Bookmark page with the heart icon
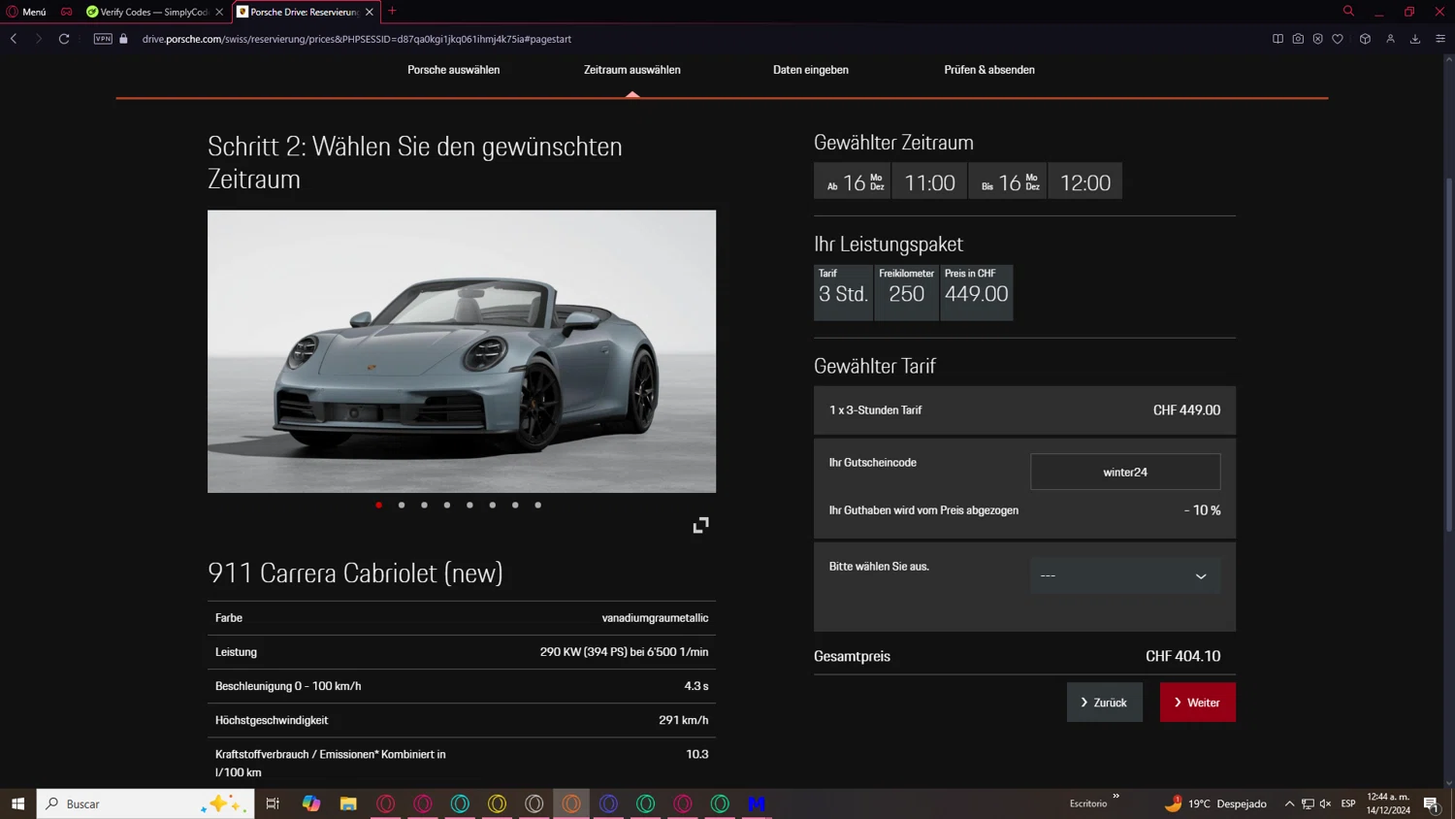Screen dimensions: 1455x819 (x=1338, y=39)
